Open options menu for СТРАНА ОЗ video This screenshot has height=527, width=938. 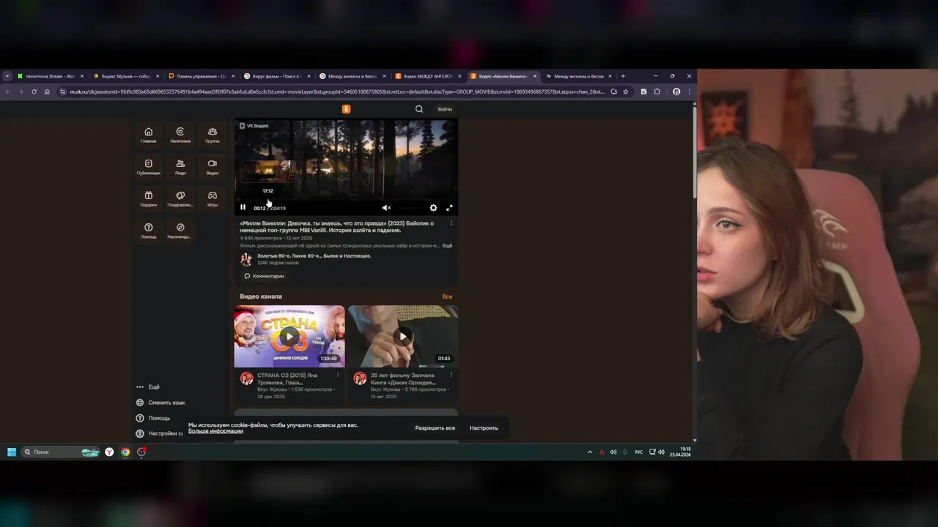[338, 375]
